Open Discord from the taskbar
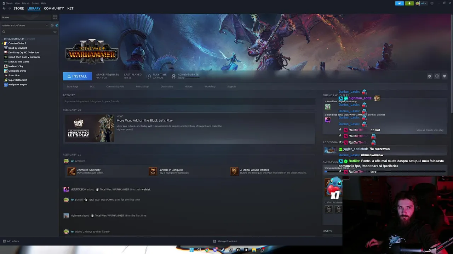This screenshot has height=254, width=453. 215,250
